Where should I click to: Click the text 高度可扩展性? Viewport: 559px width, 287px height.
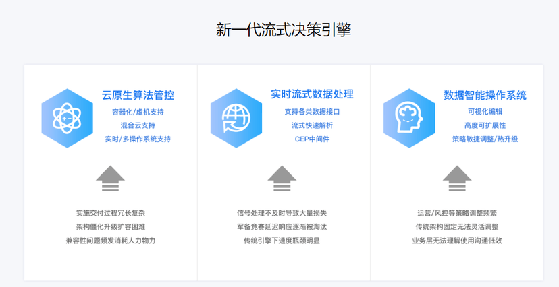click(x=485, y=125)
